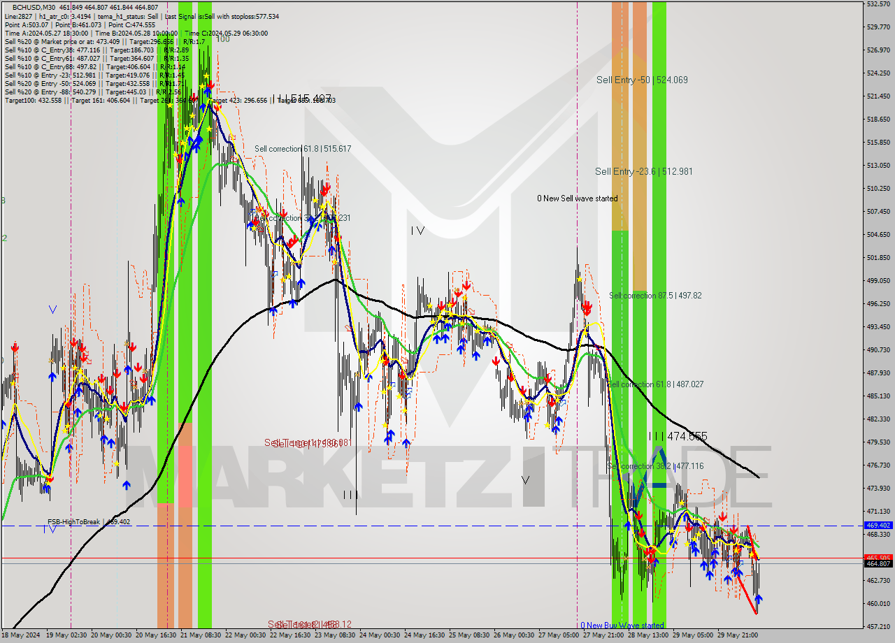
Task: Click the blue 469.402 price tag
Action: tap(878, 525)
